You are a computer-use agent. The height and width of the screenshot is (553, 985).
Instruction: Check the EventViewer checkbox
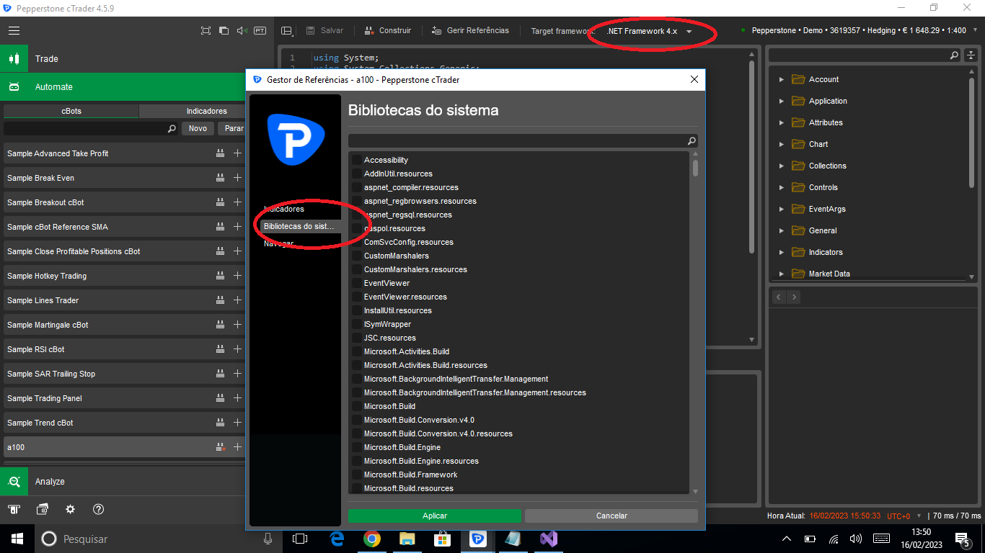pyautogui.click(x=357, y=283)
